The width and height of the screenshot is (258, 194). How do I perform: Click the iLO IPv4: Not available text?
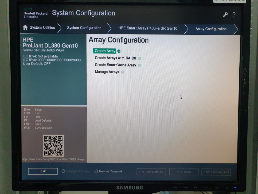point(40,56)
